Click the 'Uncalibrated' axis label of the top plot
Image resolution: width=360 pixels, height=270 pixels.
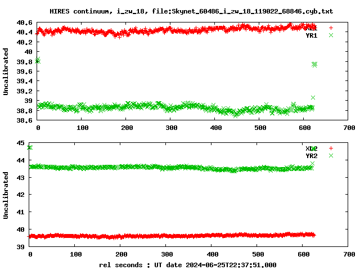point(6,71)
